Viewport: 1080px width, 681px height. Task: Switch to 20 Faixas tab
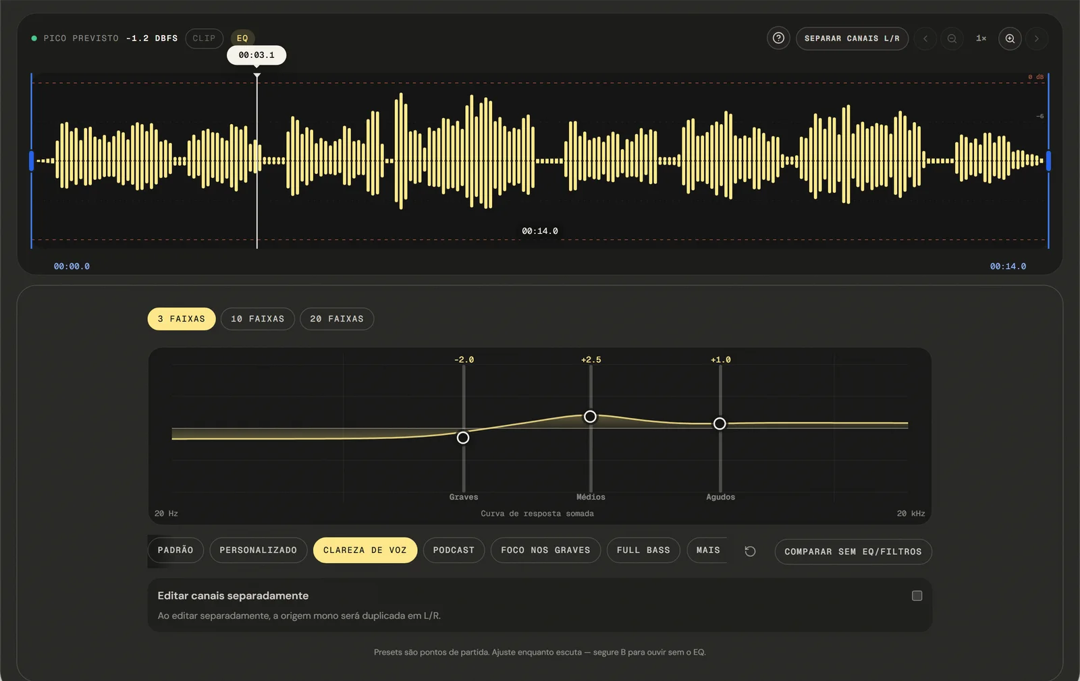(x=337, y=319)
